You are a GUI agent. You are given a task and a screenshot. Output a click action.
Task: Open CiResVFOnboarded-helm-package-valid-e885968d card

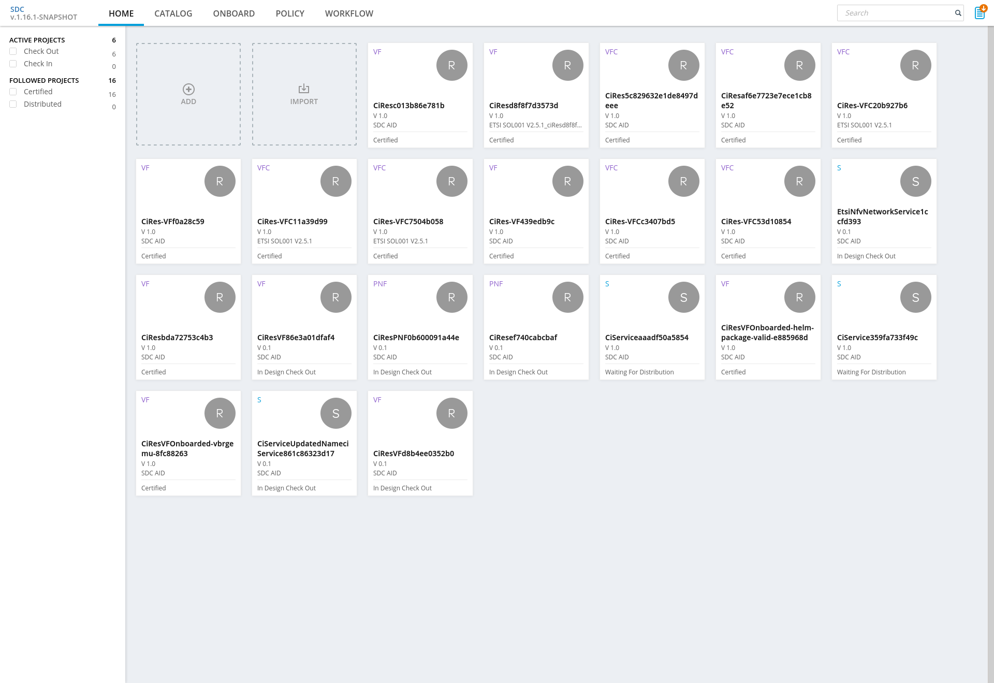[x=768, y=327]
